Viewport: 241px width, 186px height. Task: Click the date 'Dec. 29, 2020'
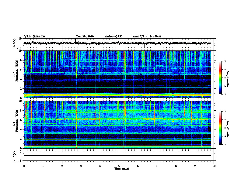[85, 36]
